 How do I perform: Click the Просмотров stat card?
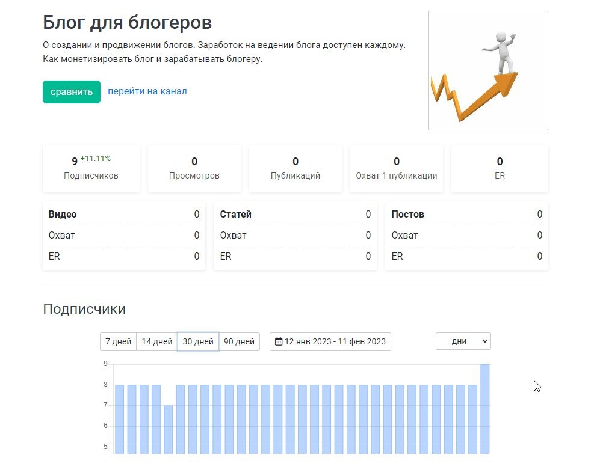[x=194, y=168]
